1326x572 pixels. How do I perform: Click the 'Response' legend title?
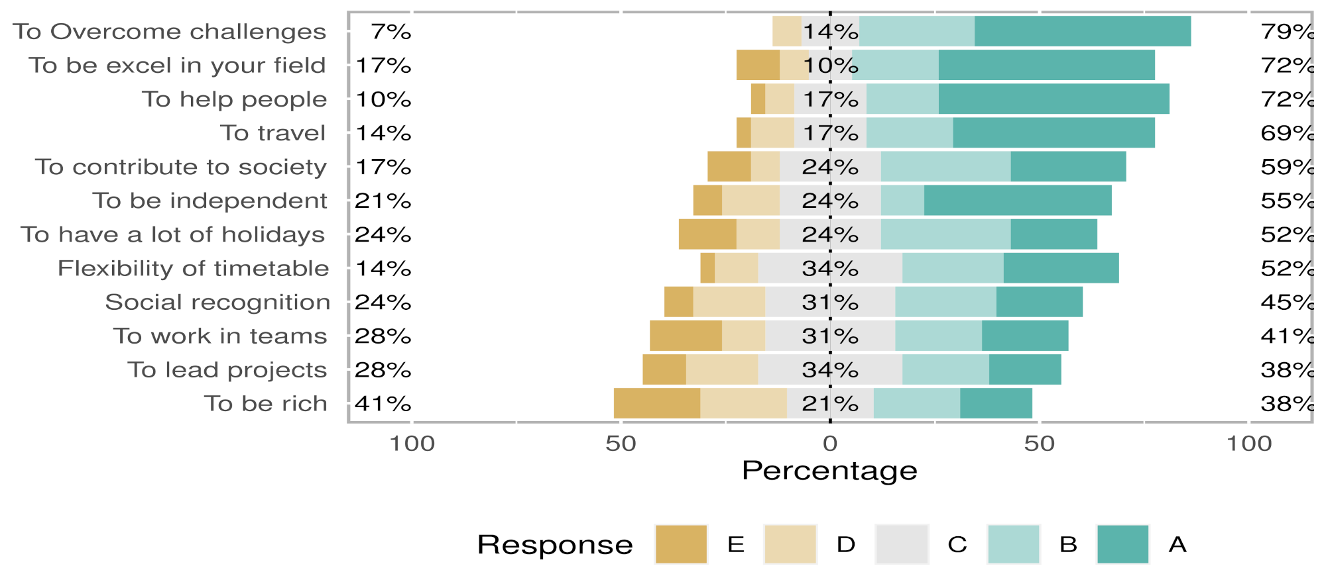coord(555,545)
